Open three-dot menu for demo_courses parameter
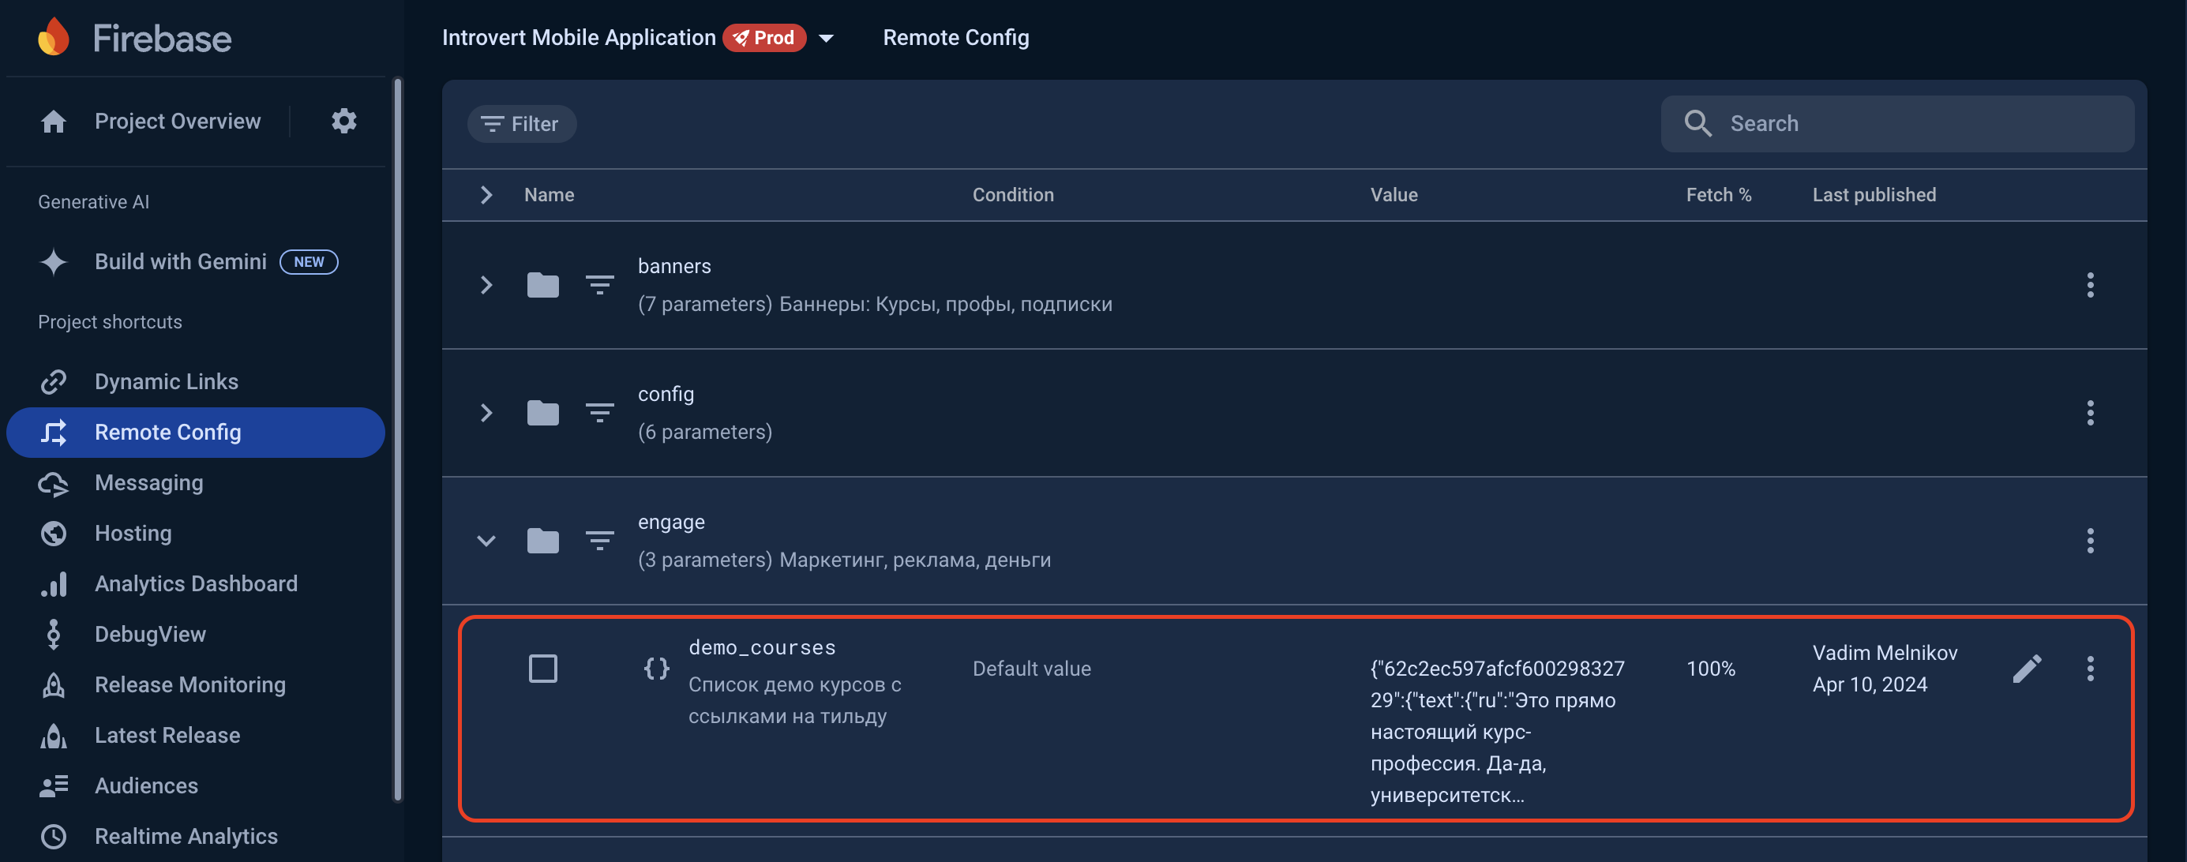The height and width of the screenshot is (862, 2187). 2089,669
